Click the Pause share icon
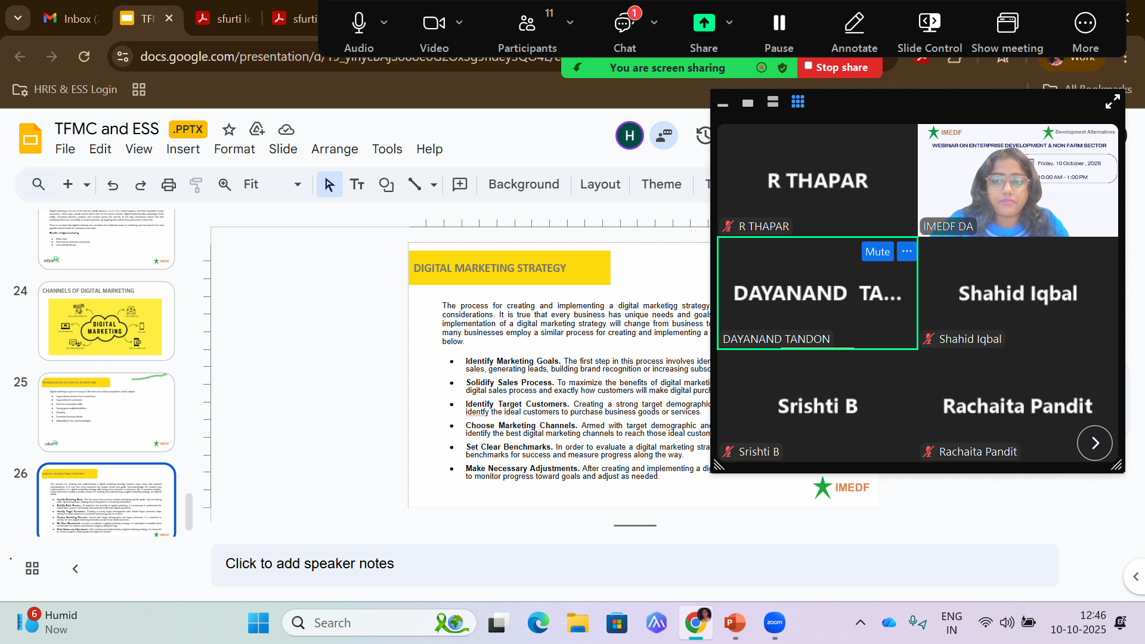 [x=779, y=24]
